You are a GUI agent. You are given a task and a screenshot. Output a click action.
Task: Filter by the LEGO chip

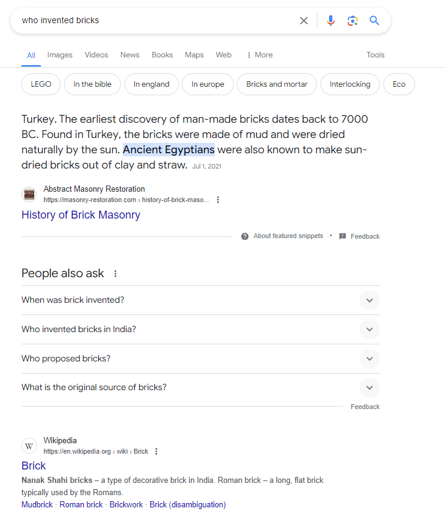tap(41, 84)
